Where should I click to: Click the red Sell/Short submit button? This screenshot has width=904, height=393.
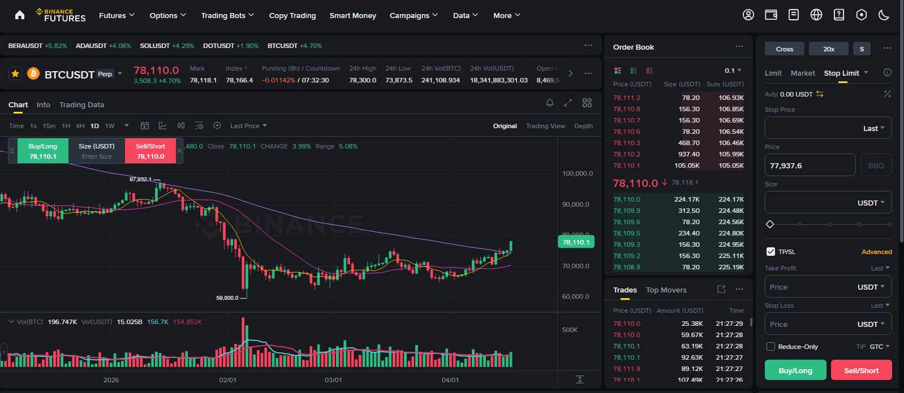coord(862,370)
